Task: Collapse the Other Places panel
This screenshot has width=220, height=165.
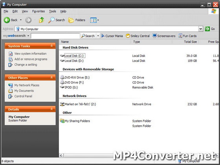Action: point(51,77)
